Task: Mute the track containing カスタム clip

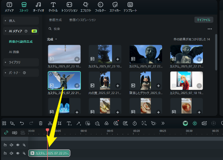Action: tap(11, 153)
